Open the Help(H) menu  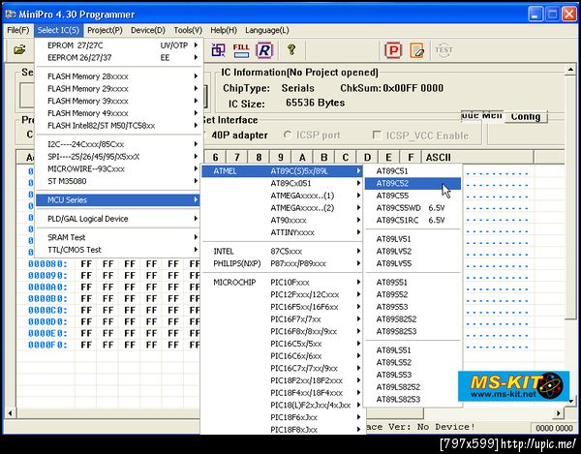pyautogui.click(x=224, y=30)
